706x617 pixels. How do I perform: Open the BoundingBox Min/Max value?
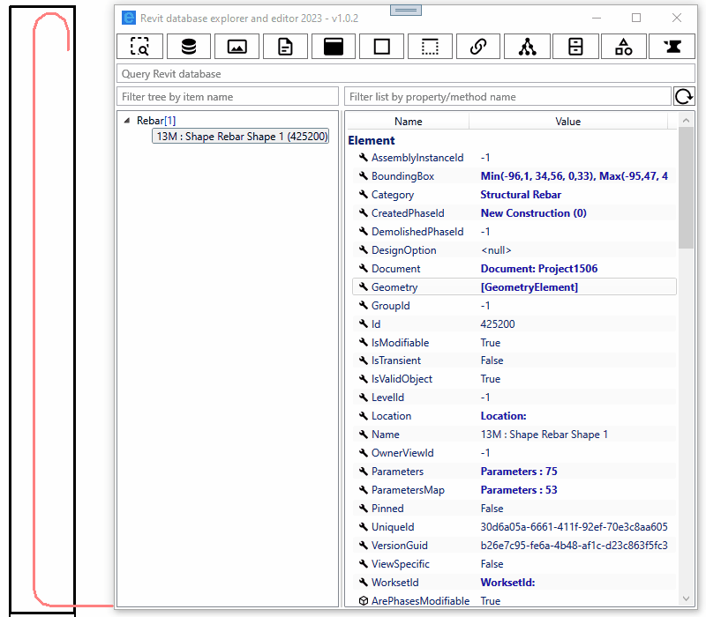pyautogui.click(x=575, y=176)
